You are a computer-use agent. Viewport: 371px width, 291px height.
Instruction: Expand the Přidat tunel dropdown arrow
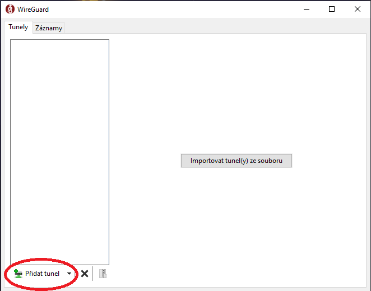pyautogui.click(x=69, y=274)
